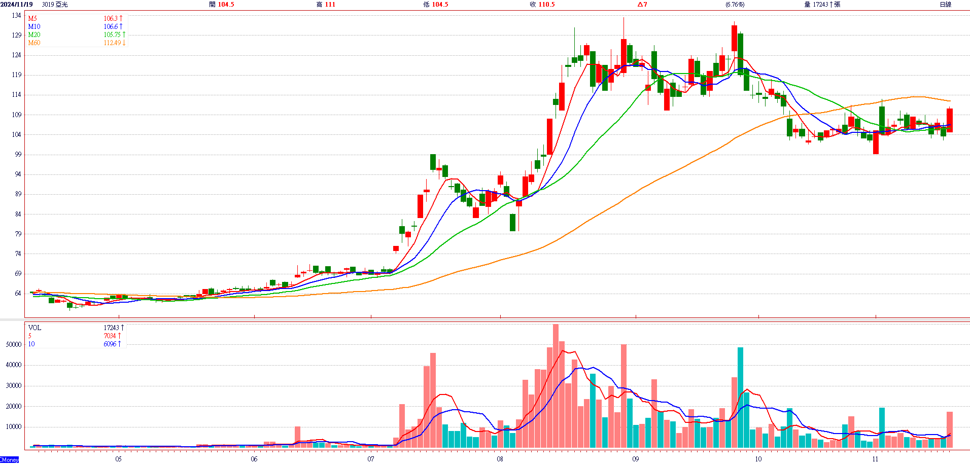Screen dimensions: 970x467
Task: Click the 5-day volume average value 7034
Action: coord(110,336)
